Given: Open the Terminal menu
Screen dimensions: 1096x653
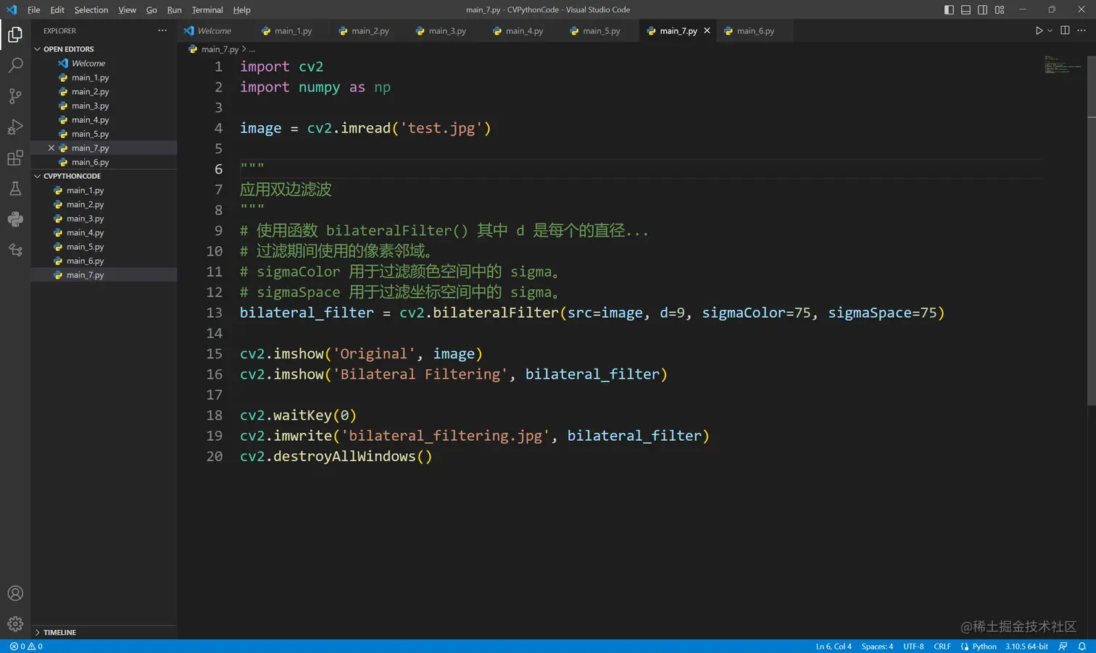Looking at the screenshot, I should click(x=207, y=9).
